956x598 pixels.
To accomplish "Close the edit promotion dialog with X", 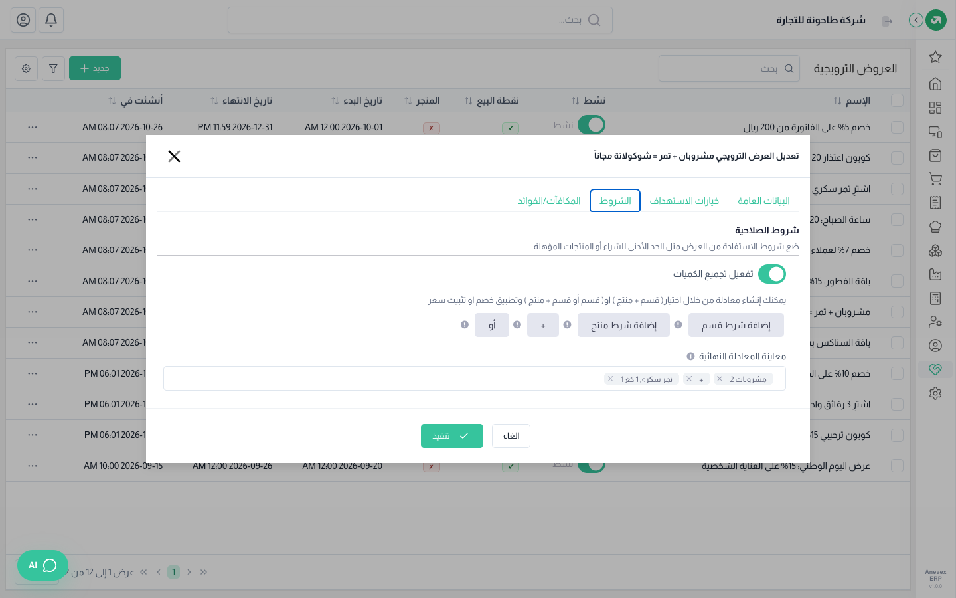I will (x=174, y=156).
